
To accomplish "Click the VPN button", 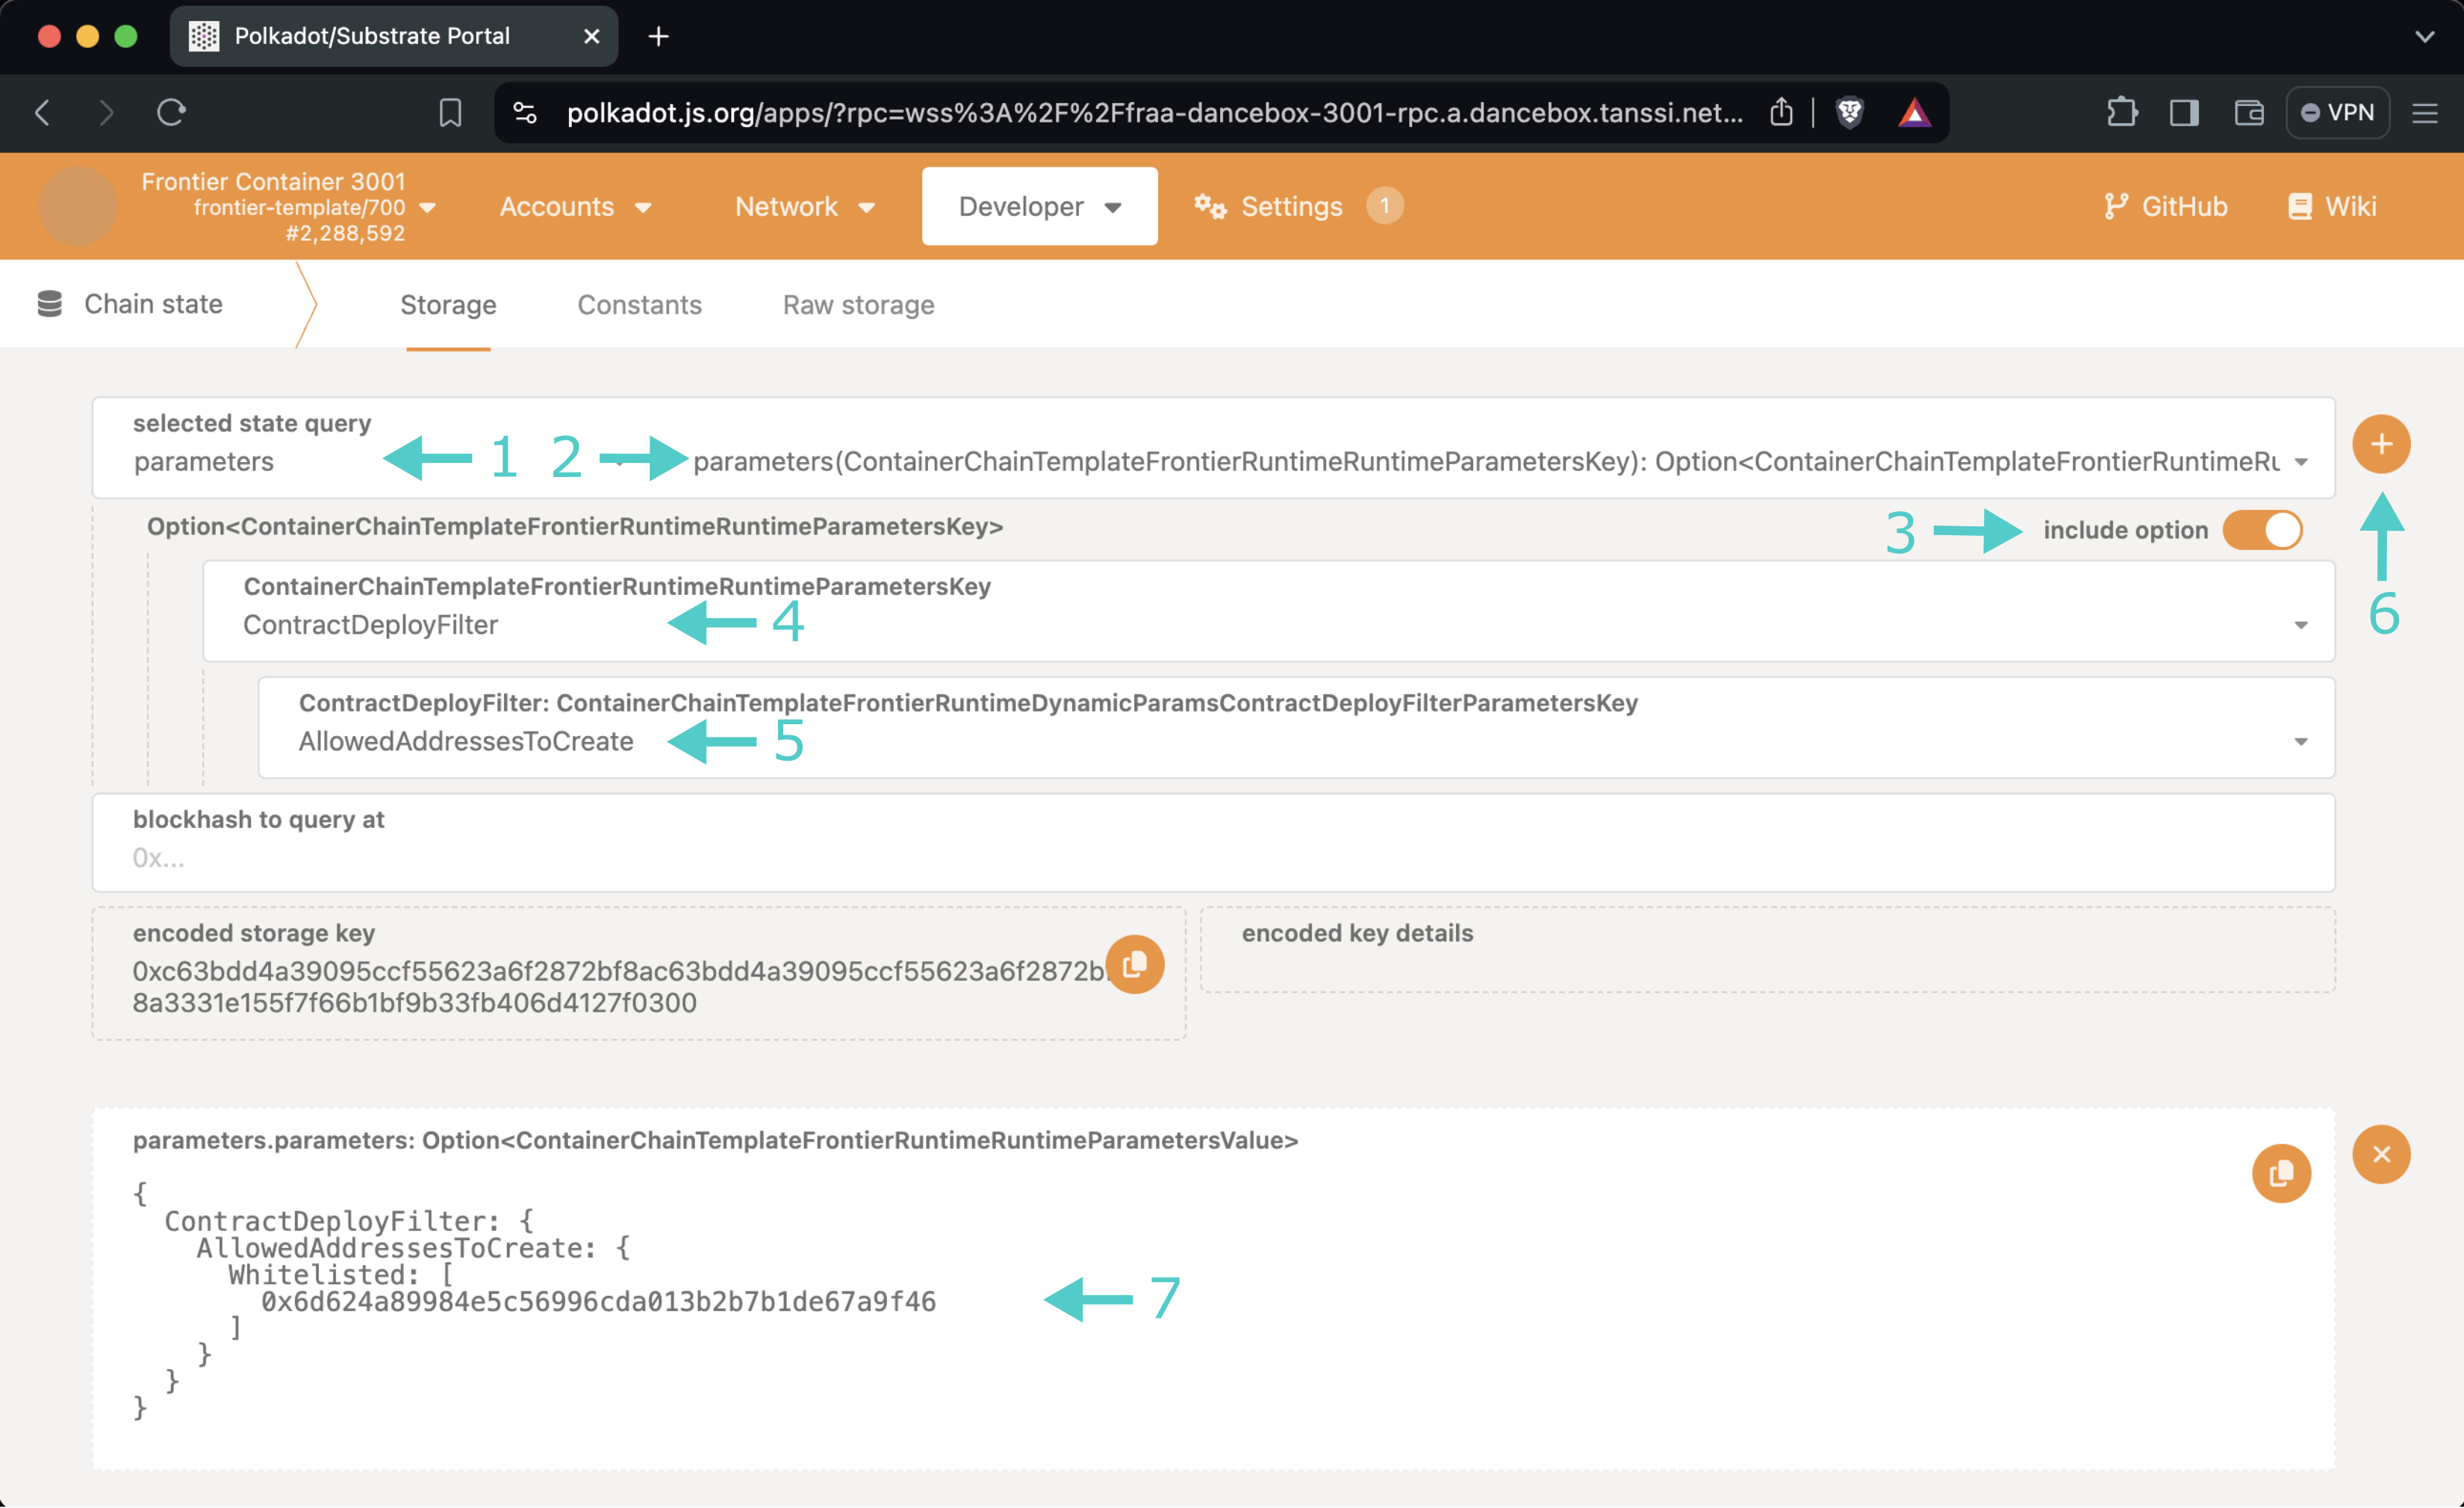I will coord(2337,112).
